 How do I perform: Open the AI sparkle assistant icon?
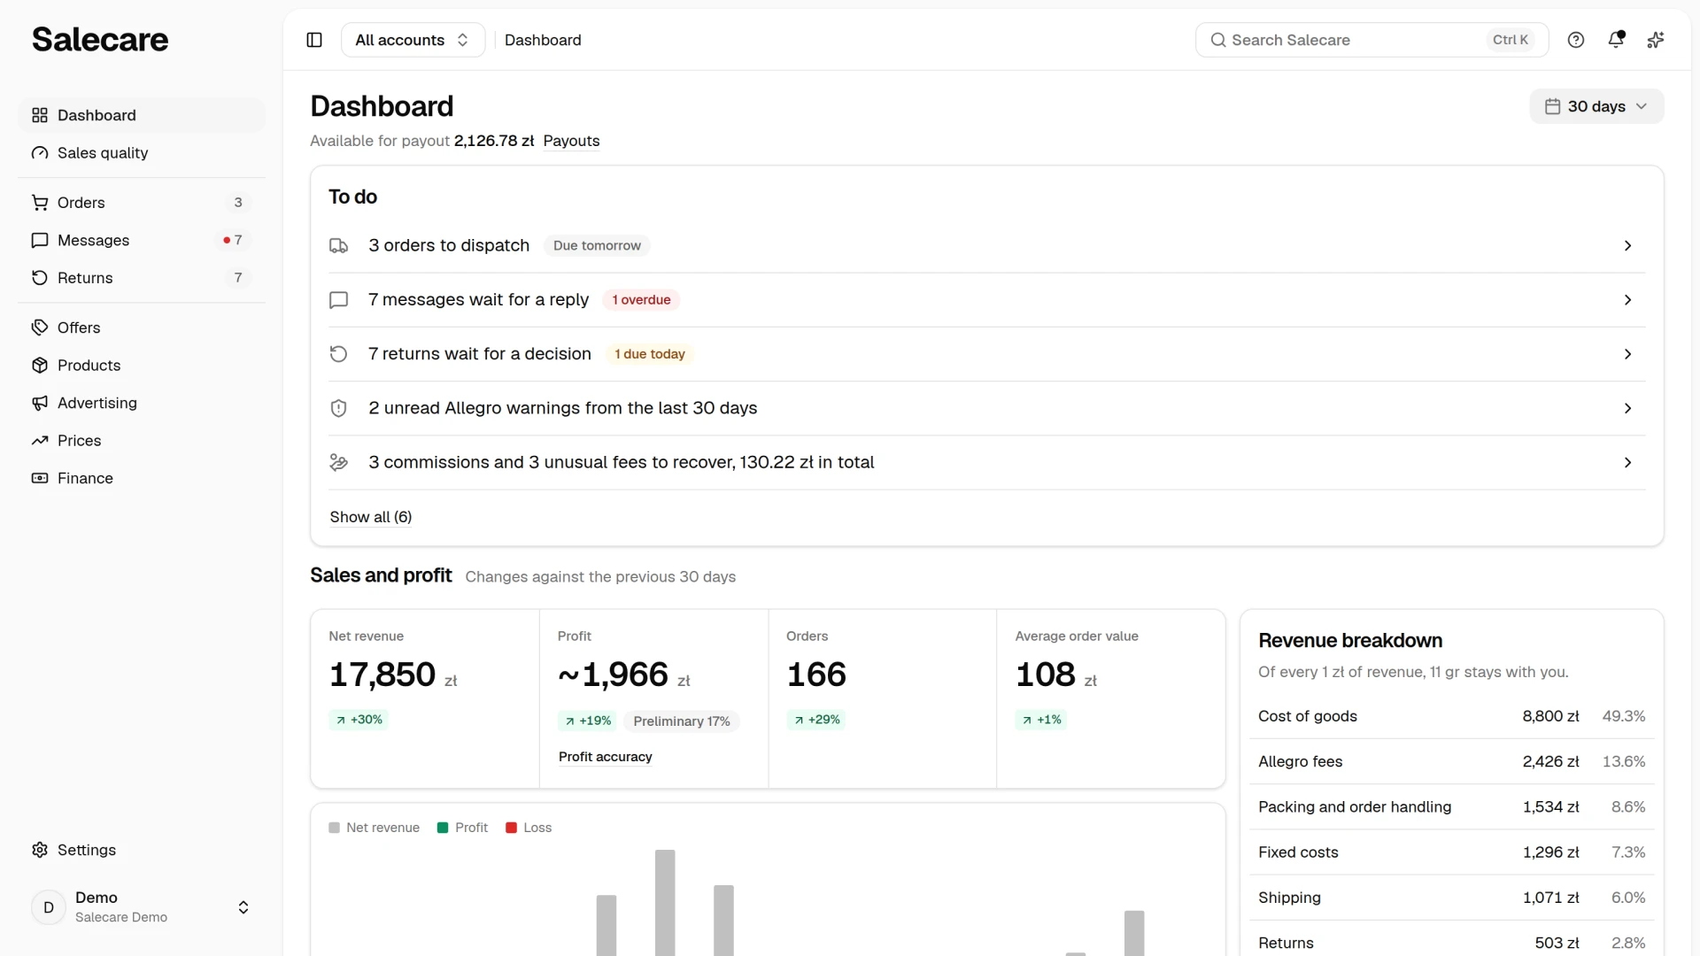1656,40
